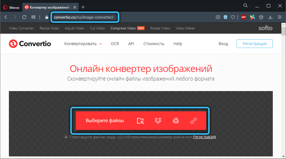Open the extensions cube icon
This screenshot has height=159, width=286.
tap(261, 17)
